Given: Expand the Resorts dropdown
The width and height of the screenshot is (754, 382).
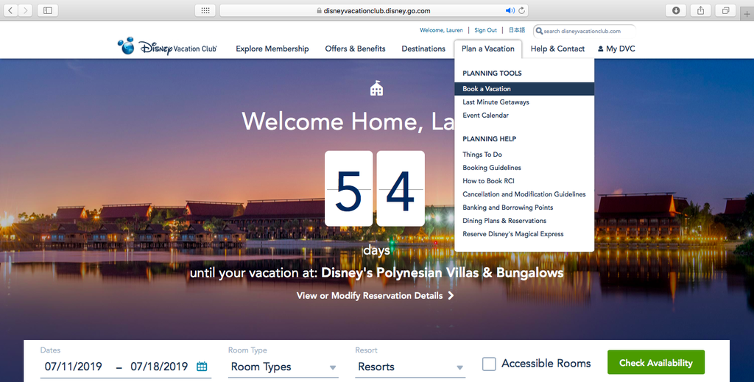Looking at the screenshot, I should point(410,367).
